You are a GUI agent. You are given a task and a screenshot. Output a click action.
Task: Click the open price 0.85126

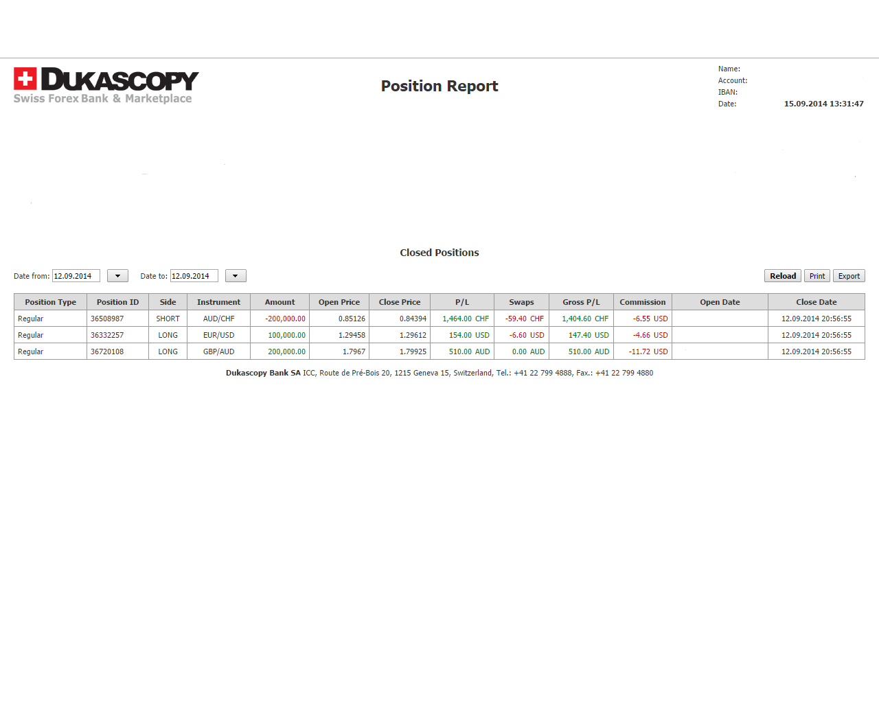[352, 319]
